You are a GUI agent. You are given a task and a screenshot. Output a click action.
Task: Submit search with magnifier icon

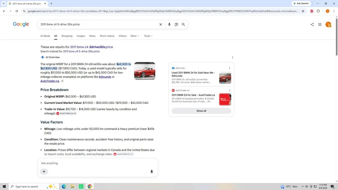(x=183, y=24)
